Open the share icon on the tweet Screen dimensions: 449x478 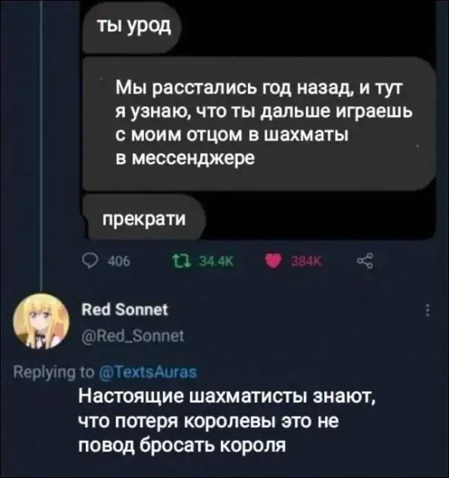tap(365, 261)
